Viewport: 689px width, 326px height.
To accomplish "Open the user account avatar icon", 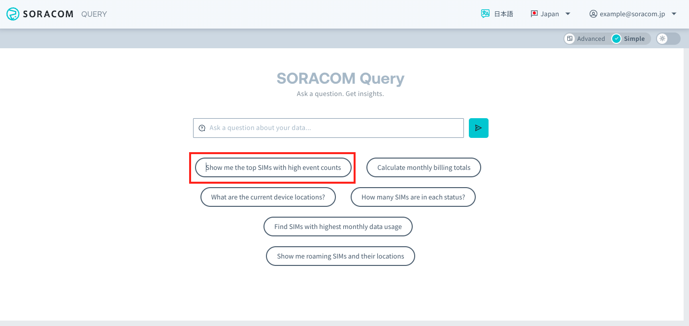I will [x=593, y=14].
